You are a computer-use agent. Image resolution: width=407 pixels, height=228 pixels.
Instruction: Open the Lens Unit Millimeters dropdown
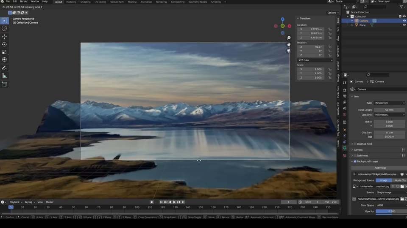390,115
